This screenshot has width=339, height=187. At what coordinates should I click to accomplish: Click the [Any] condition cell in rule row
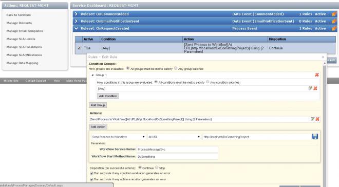tap(141, 48)
